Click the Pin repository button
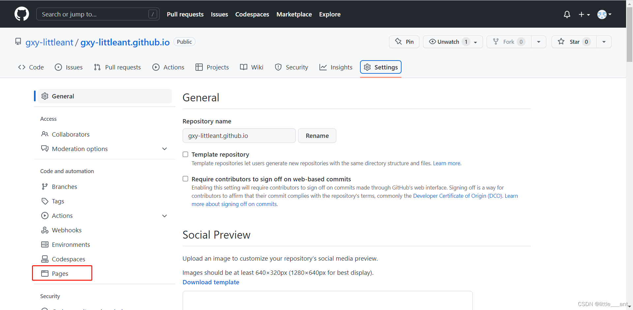The image size is (633, 310). [x=404, y=42]
